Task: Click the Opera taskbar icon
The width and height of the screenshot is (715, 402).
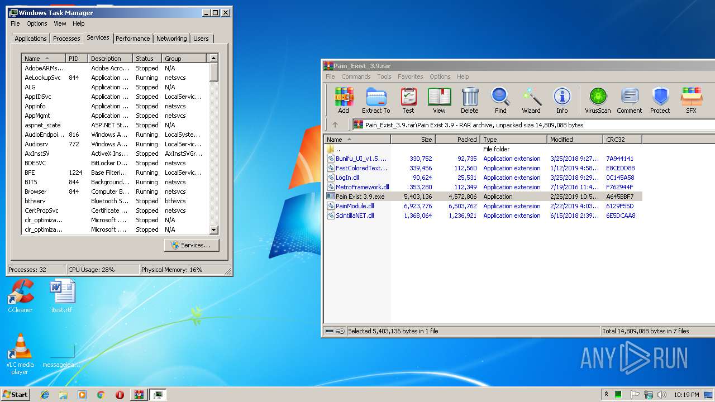Action: [x=120, y=395]
